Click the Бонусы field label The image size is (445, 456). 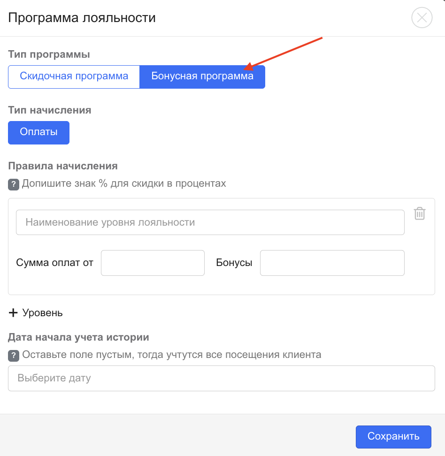pyautogui.click(x=234, y=263)
